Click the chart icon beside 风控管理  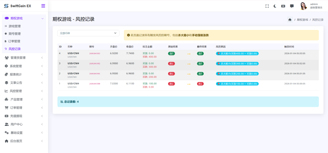pyautogui.click(x=6, y=91)
